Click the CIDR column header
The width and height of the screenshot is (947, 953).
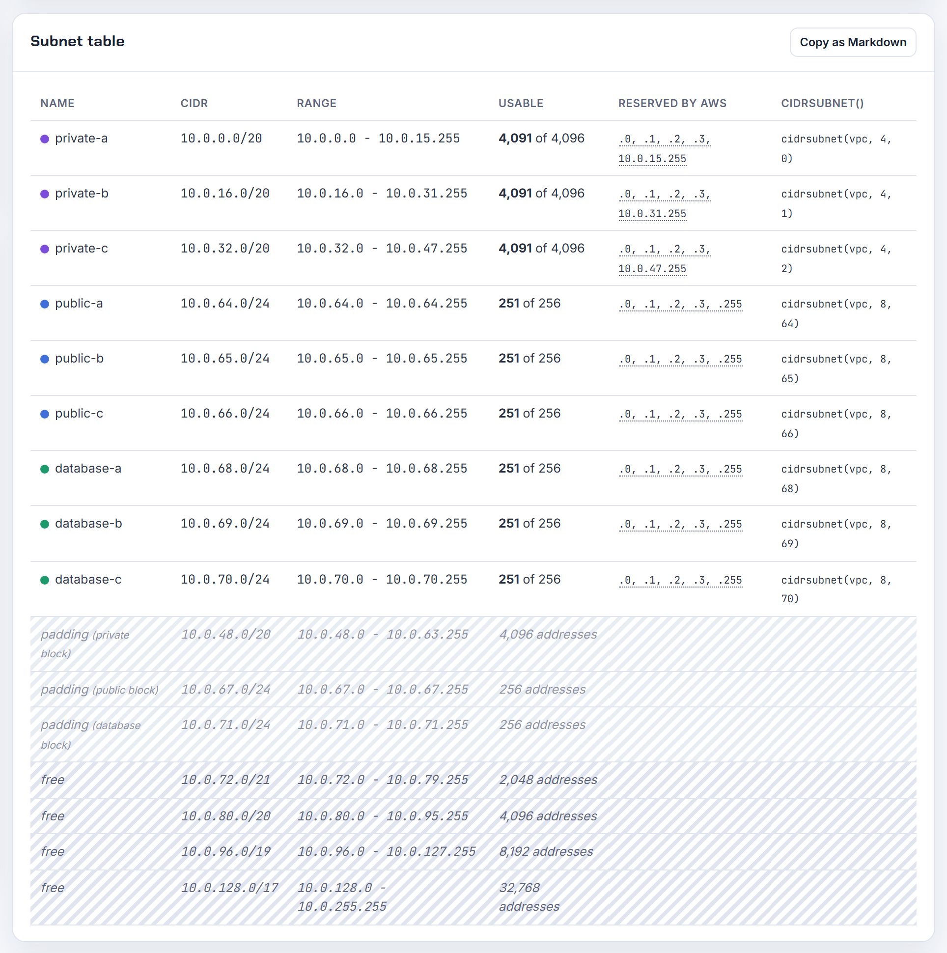point(194,104)
